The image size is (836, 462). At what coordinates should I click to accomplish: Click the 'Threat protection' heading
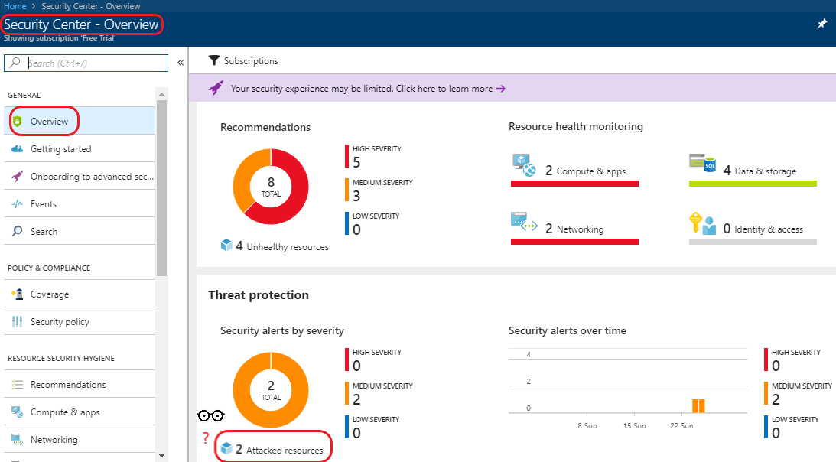(x=258, y=295)
